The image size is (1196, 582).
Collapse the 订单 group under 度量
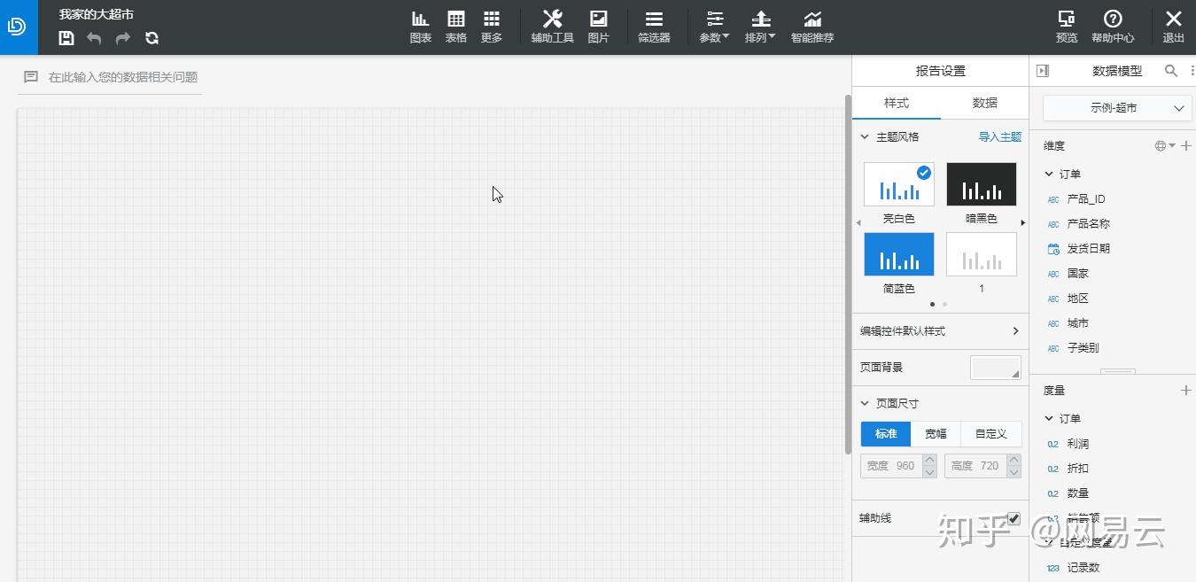point(1049,418)
